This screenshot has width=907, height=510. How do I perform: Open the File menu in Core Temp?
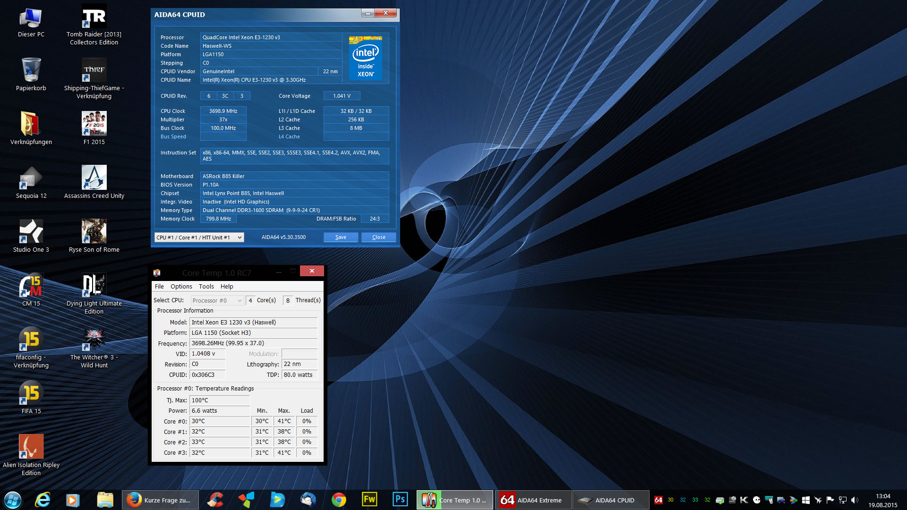[159, 287]
